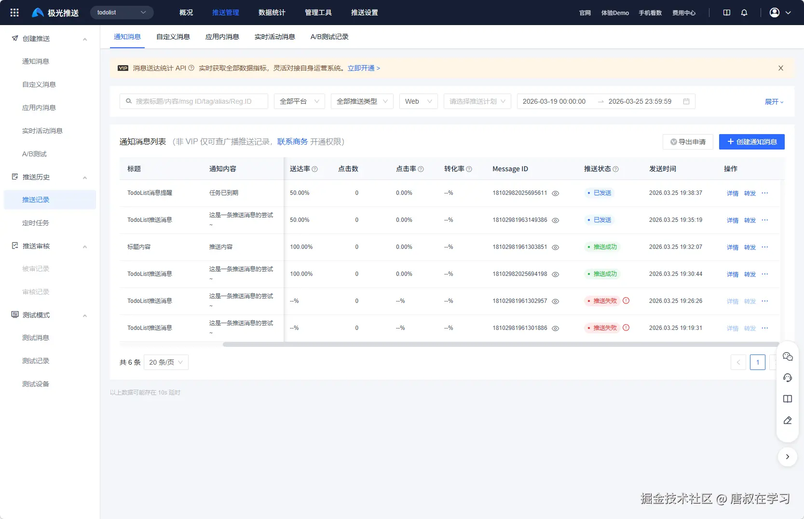
Task: Click the feedback edit pencil icon
Action: [788, 420]
